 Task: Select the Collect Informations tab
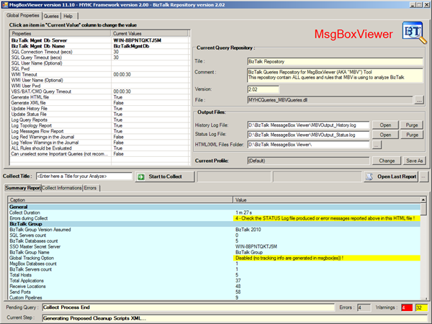click(x=61, y=189)
